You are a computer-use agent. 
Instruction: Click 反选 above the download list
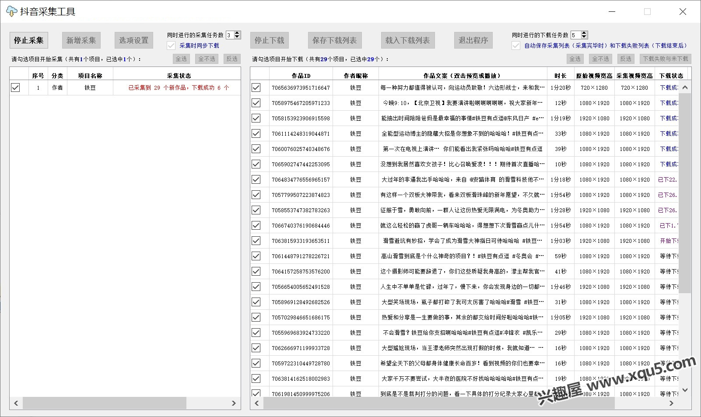tap(626, 59)
